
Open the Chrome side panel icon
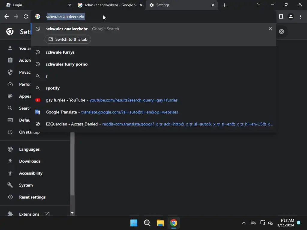click(x=281, y=17)
